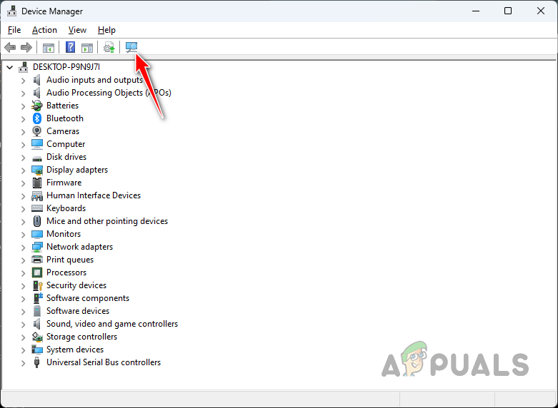Expand the Processors chevron

pos(23,273)
